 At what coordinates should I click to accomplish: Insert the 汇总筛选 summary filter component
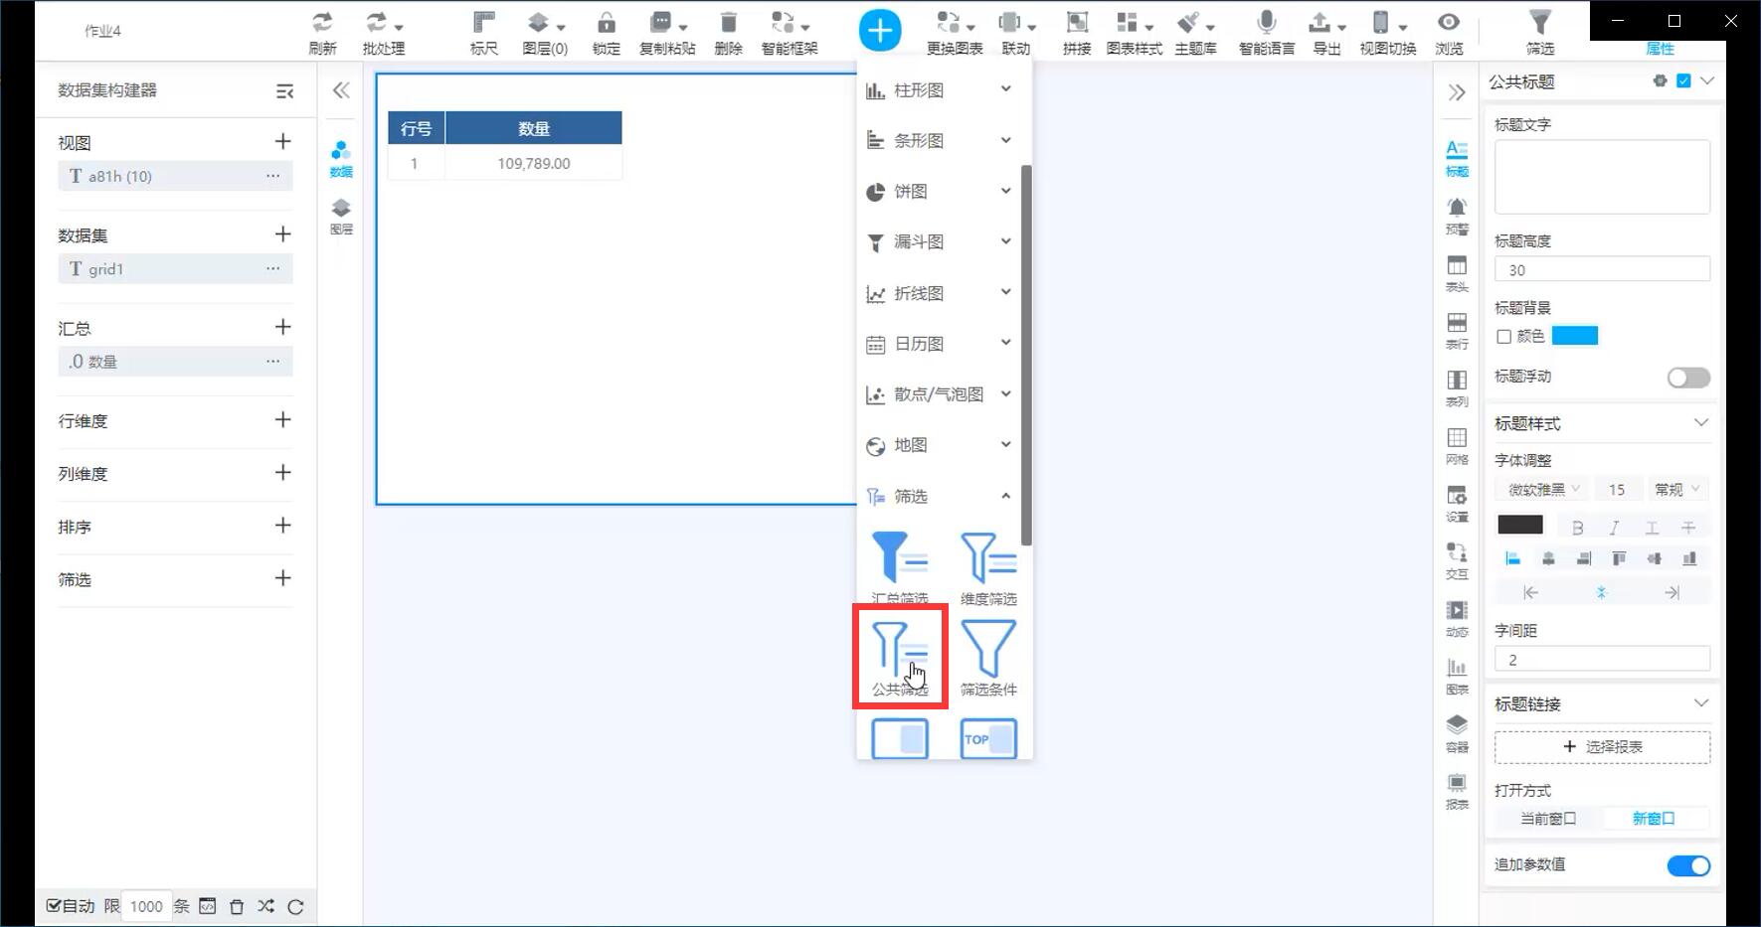(x=900, y=567)
